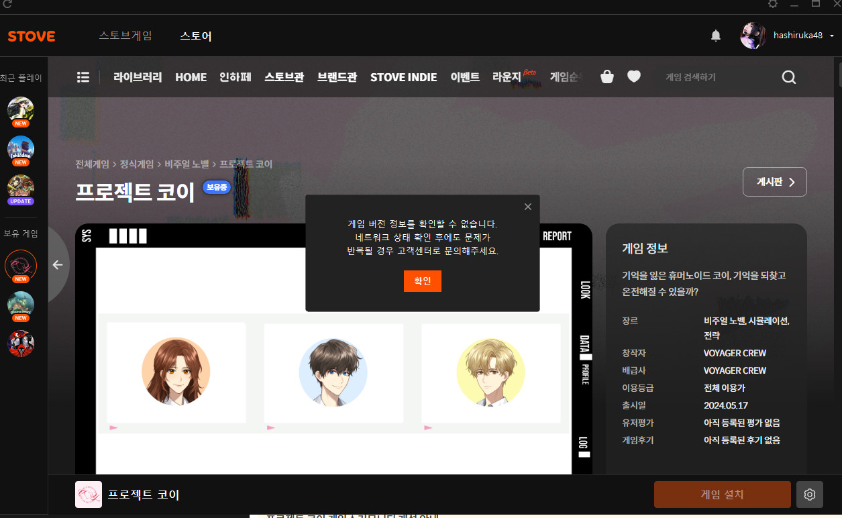Click the 비주얼 노벨, 시뮬레이션, 전략 genre text
Screen dimensions: 842x518
(746, 328)
